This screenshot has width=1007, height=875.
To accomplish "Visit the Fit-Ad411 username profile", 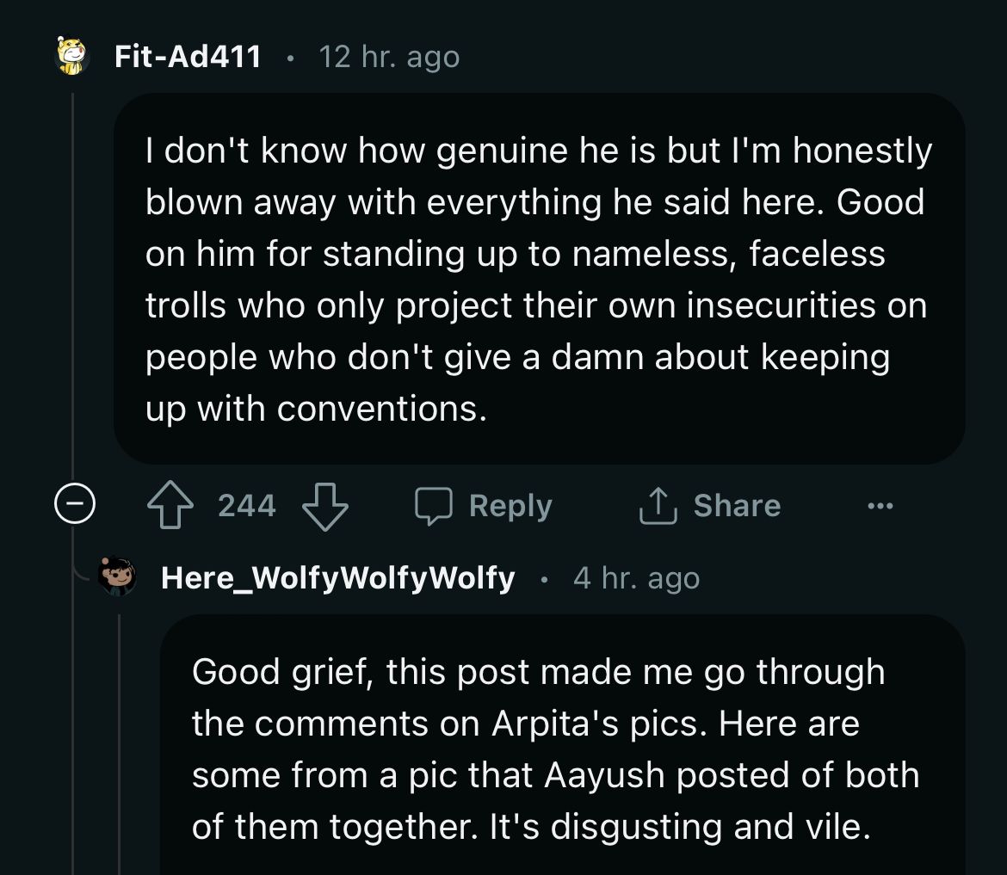I will 188,57.
